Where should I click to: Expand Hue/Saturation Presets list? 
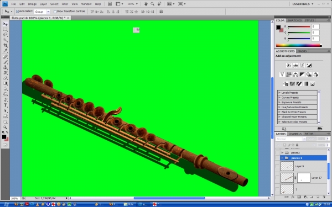tap(279, 107)
